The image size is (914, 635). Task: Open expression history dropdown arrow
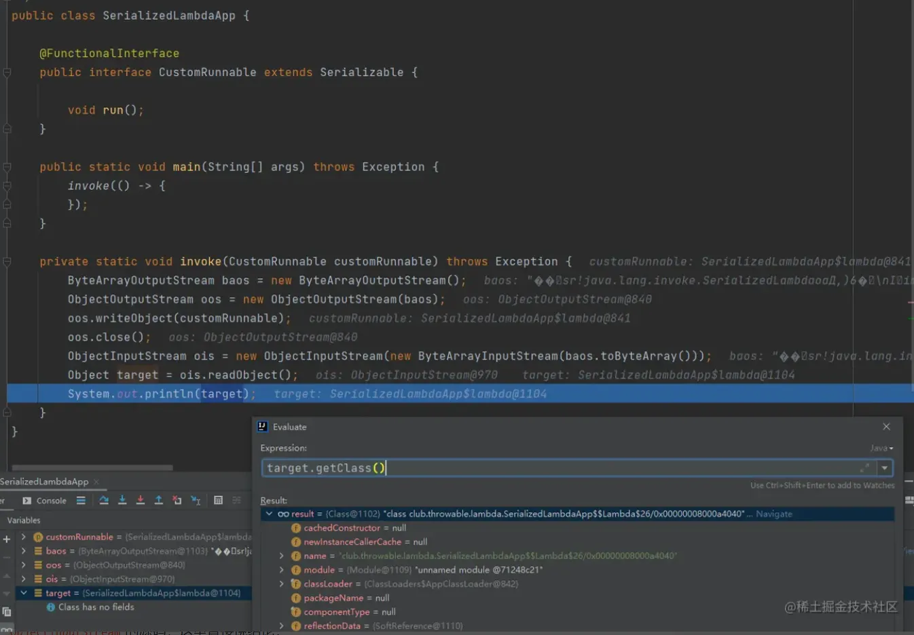tap(884, 468)
